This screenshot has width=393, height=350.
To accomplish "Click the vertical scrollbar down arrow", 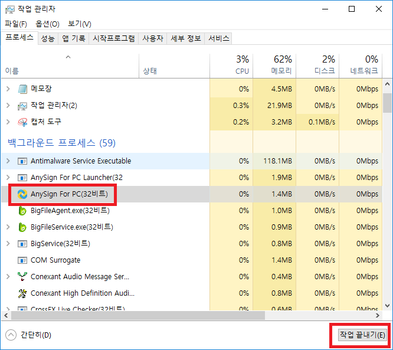I will (x=387, y=306).
